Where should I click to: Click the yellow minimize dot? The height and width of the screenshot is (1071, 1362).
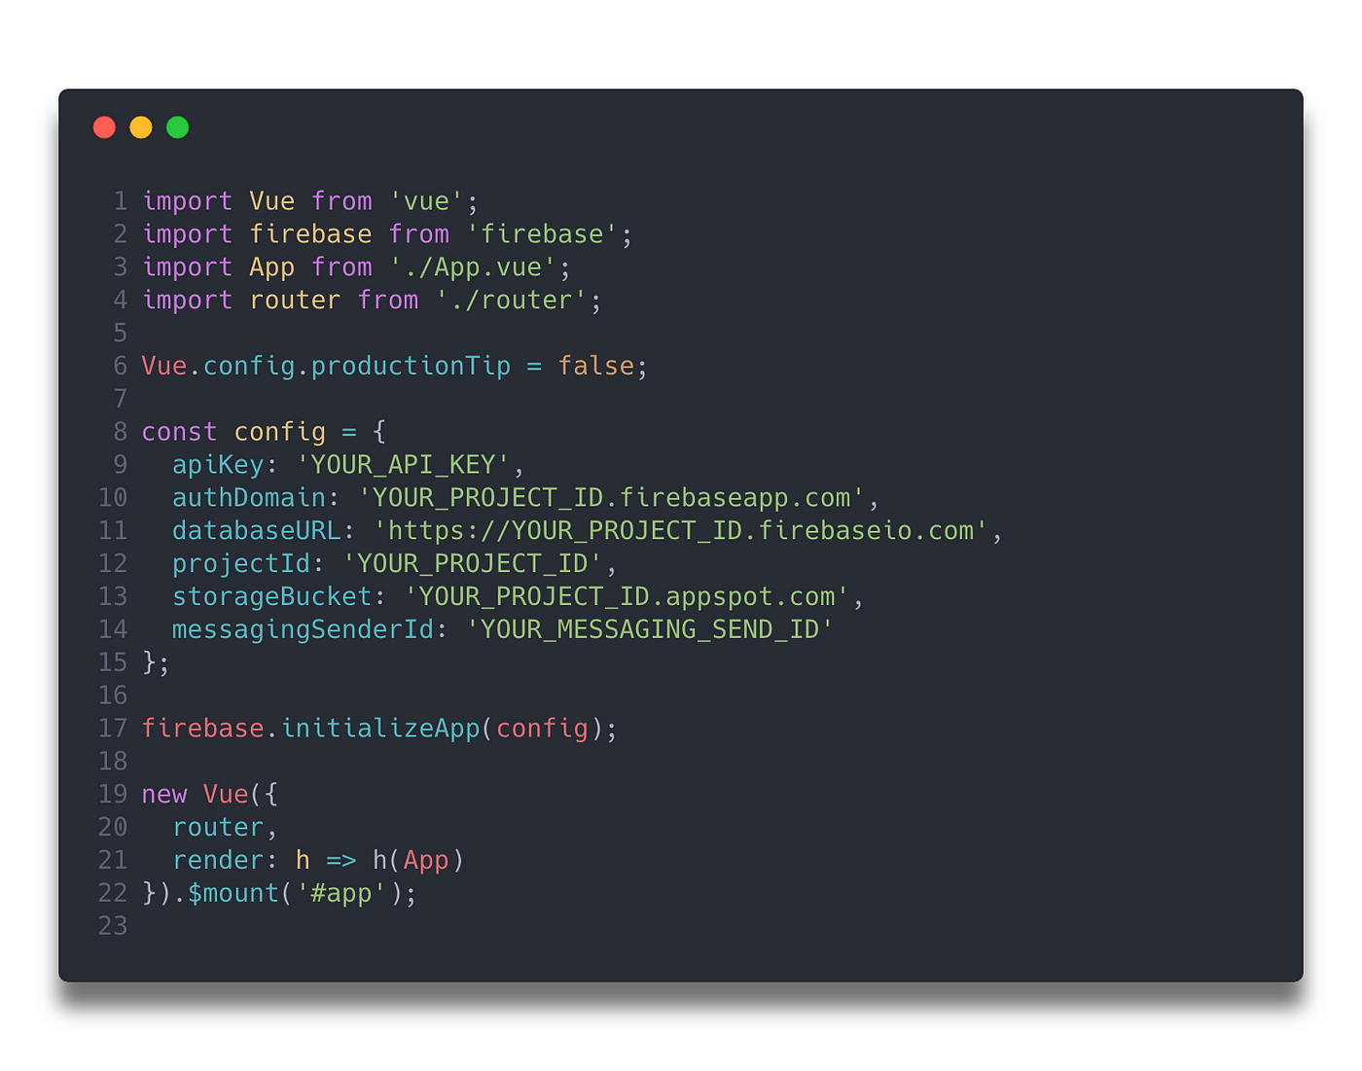click(141, 127)
